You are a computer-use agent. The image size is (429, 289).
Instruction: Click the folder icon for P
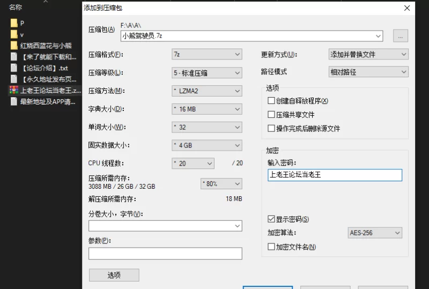click(14, 23)
